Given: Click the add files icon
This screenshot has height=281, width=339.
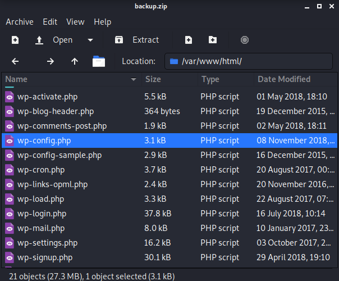Looking at the screenshot, I should pyautogui.click(x=189, y=40).
